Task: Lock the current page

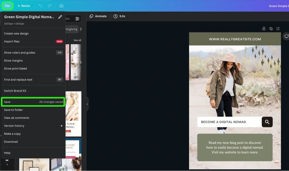Action: 264,29
